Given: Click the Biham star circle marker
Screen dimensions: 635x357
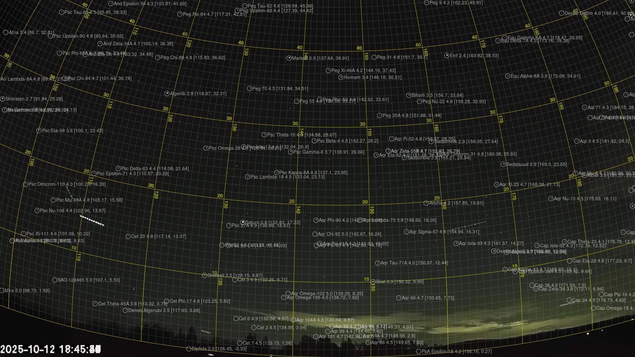Looking at the screenshot, I should point(409,95).
